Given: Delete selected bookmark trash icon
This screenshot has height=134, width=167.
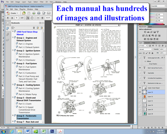Looking at the screenshot, I should point(34,28).
